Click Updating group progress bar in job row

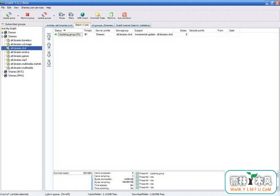tap(70, 34)
